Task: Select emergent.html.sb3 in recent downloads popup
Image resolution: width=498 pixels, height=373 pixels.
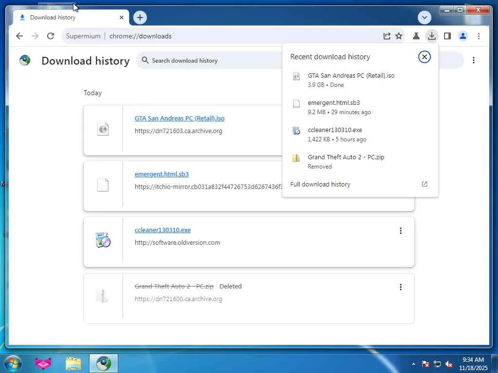Action: (x=360, y=107)
